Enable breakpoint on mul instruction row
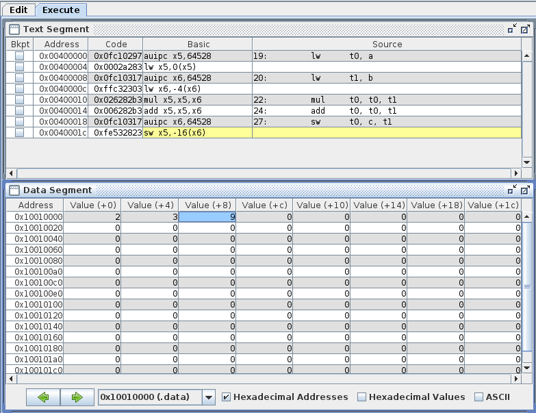The image size is (536, 413). point(19,99)
